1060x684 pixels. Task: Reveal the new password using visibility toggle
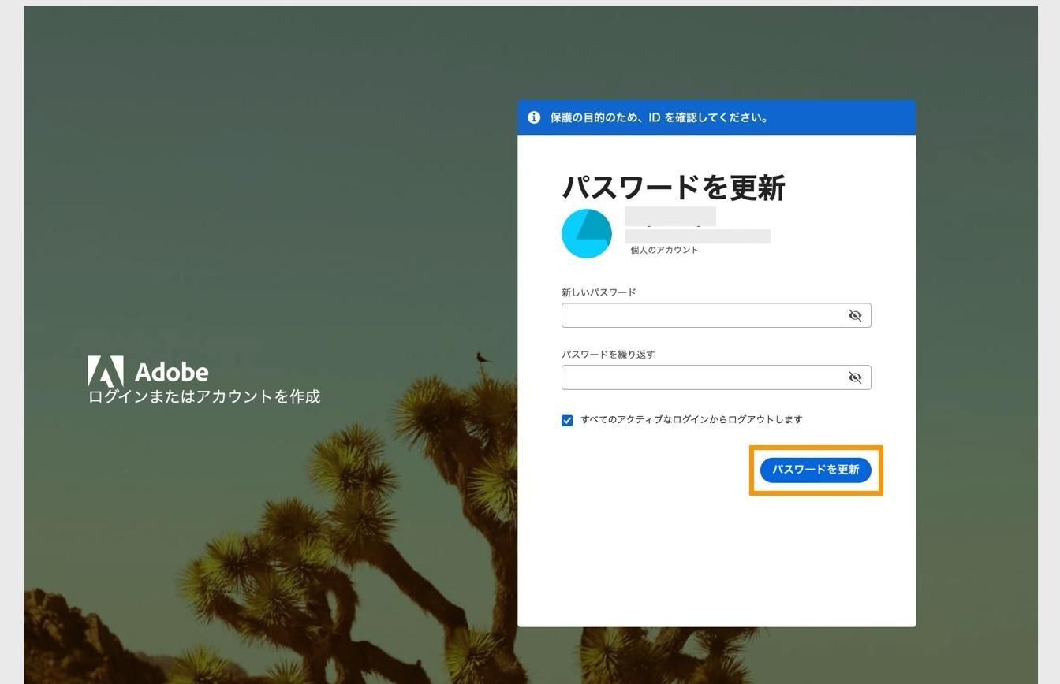[856, 315]
